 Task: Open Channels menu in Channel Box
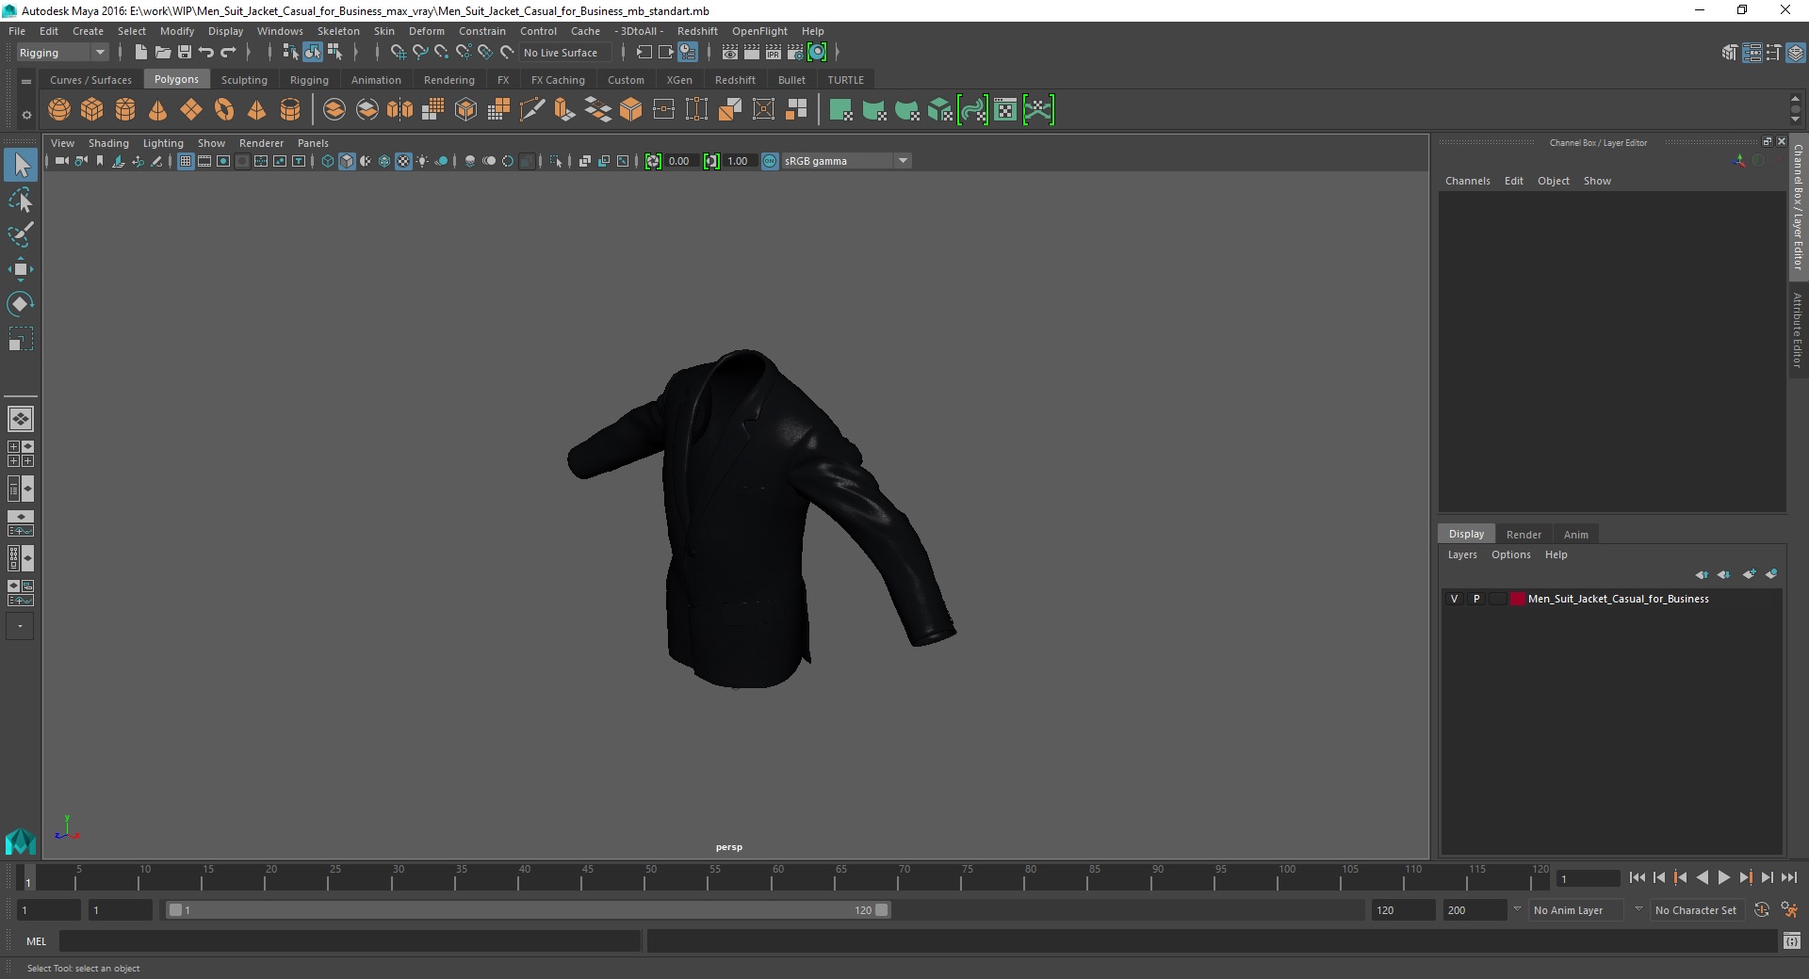(x=1467, y=181)
